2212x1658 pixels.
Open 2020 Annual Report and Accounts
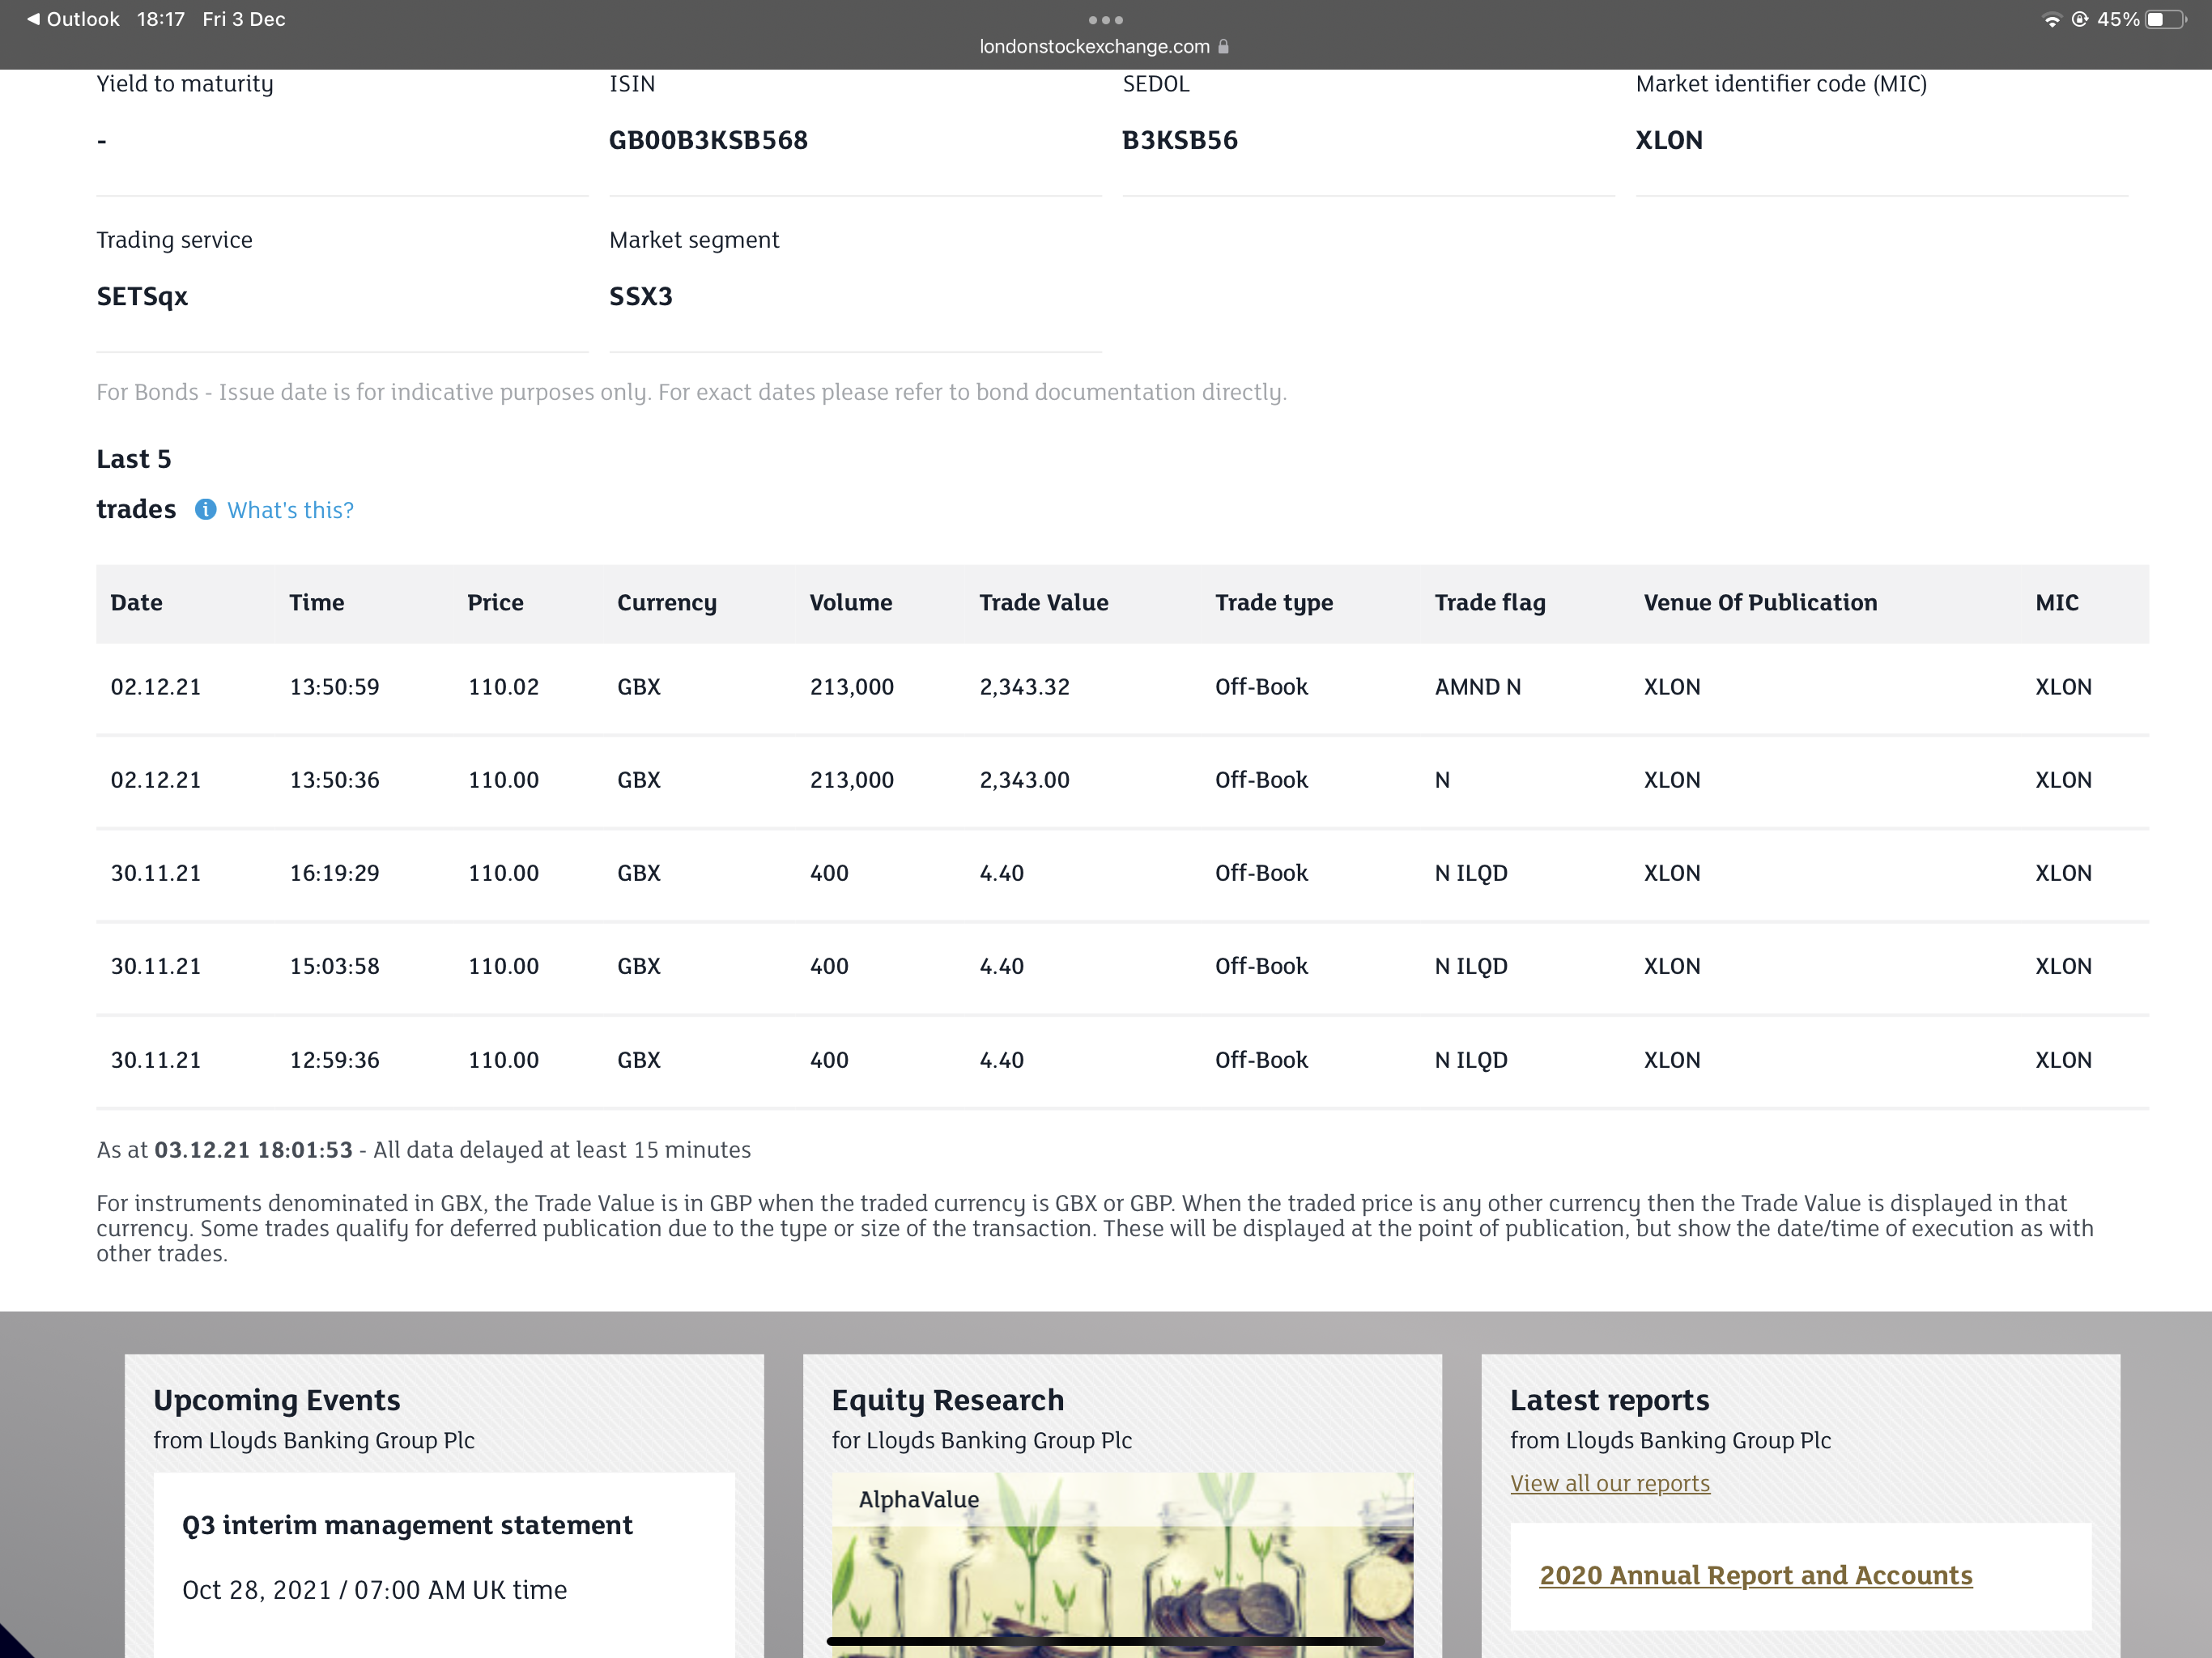point(1755,1575)
